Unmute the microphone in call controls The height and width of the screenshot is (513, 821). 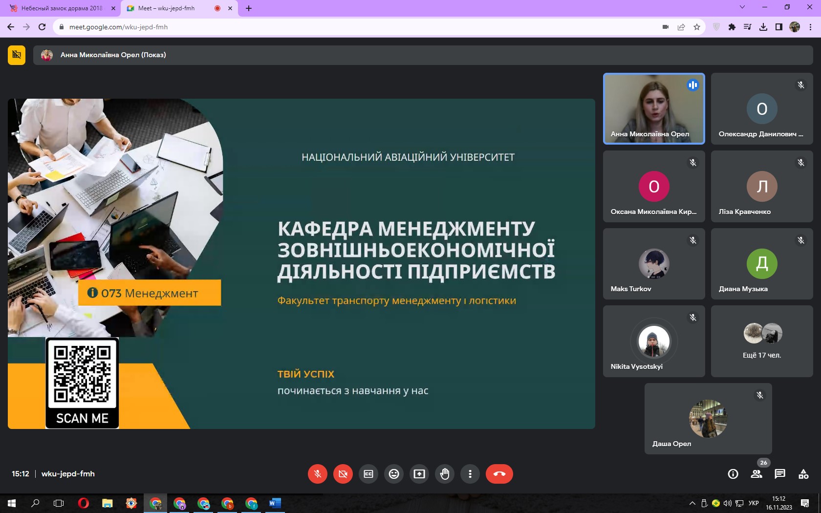coord(317,474)
